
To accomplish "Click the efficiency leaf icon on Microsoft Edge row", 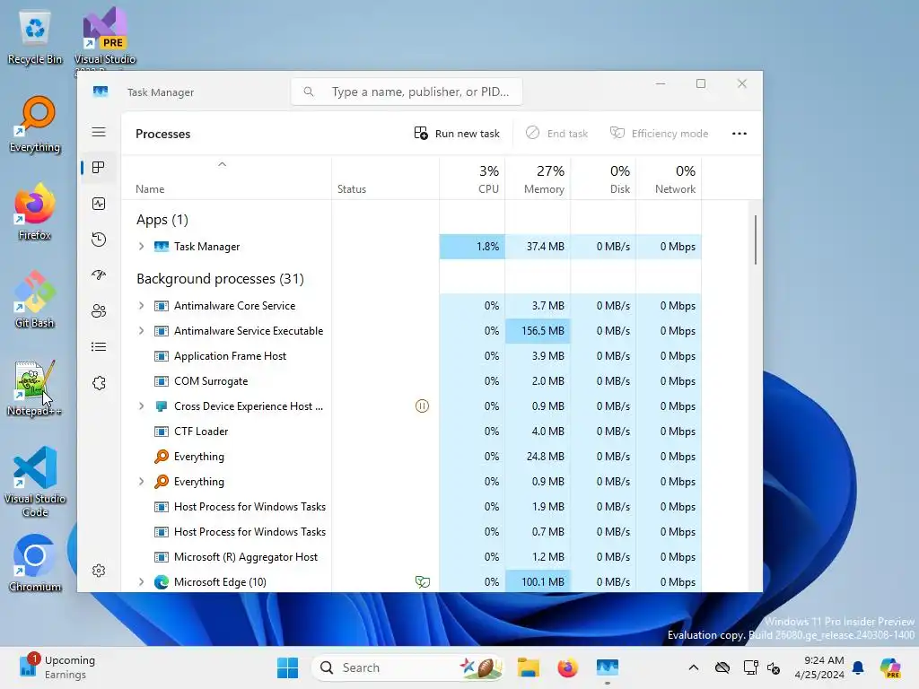I will [x=422, y=581].
